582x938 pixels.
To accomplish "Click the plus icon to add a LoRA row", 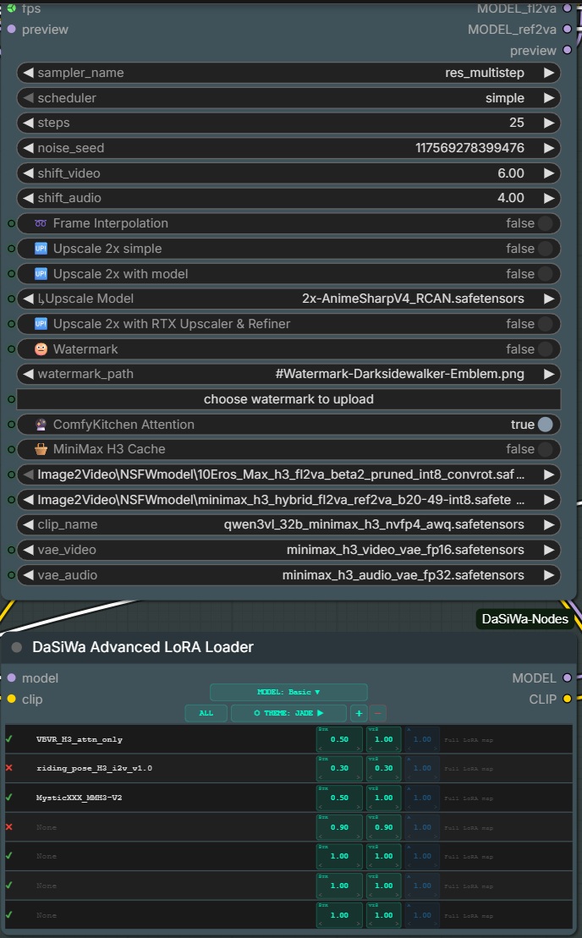I will 359,713.
